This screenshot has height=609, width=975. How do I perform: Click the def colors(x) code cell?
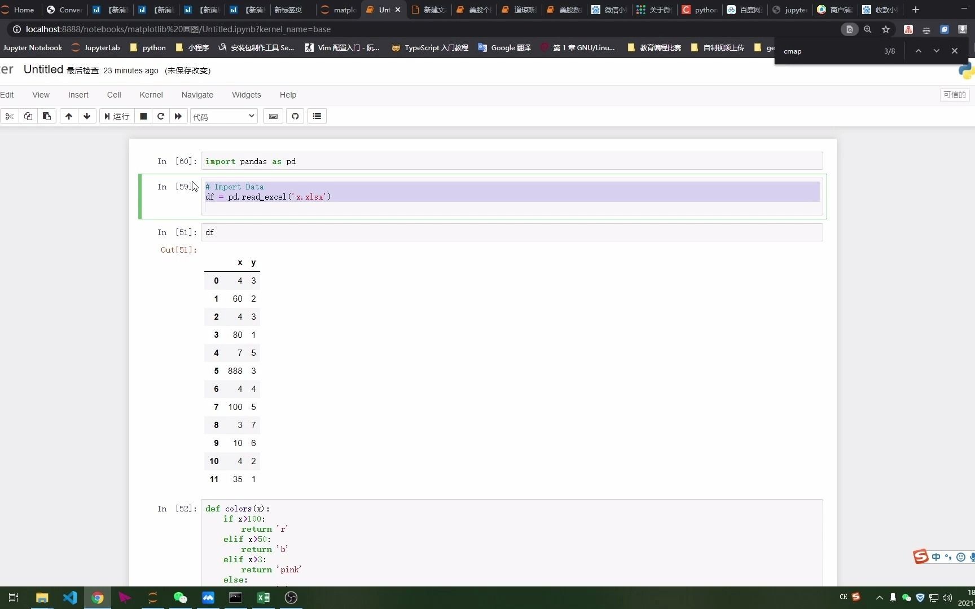click(512, 542)
